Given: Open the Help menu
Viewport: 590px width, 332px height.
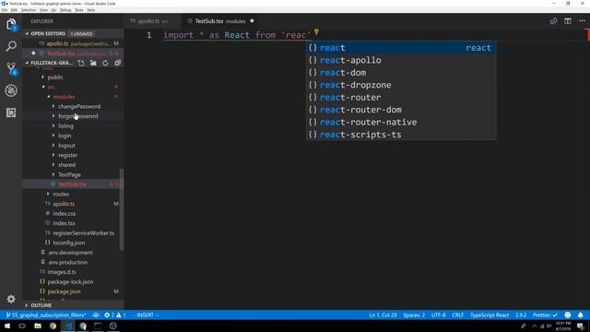Looking at the screenshot, I should click(x=91, y=10).
